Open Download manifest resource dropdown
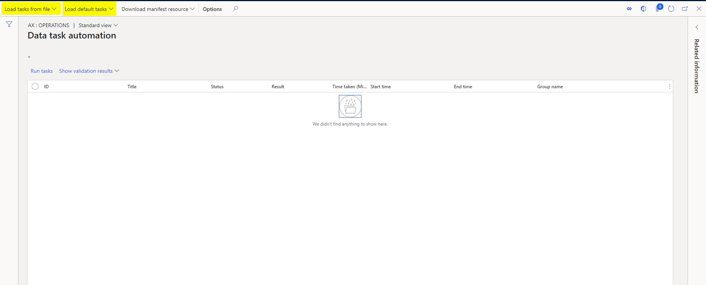 coord(158,9)
